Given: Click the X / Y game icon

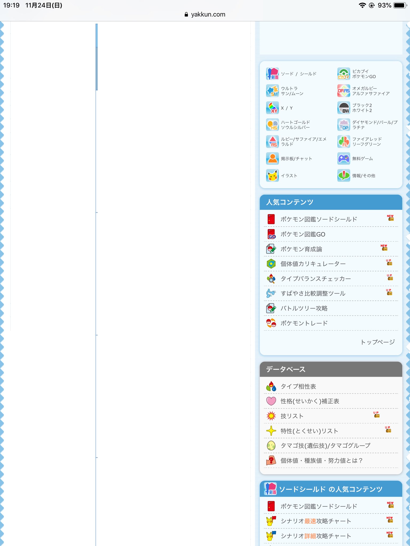Looking at the screenshot, I should (272, 108).
